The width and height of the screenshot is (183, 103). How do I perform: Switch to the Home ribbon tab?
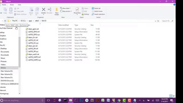(x=4, y=5)
